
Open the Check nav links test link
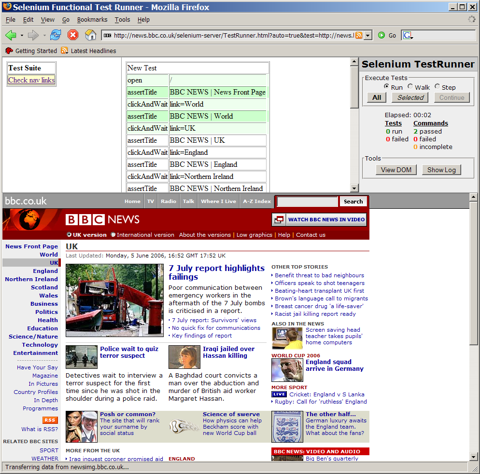click(31, 80)
